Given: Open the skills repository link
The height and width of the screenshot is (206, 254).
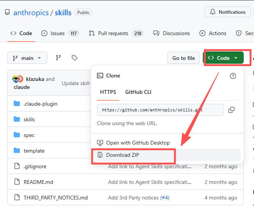Looking at the screenshot, I should (63, 13).
